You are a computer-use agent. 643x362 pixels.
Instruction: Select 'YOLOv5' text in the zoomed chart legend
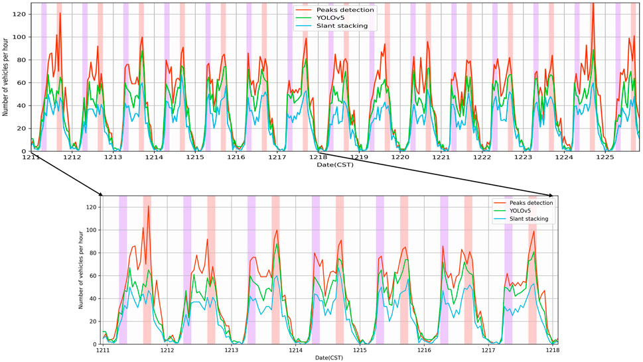point(520,210)
